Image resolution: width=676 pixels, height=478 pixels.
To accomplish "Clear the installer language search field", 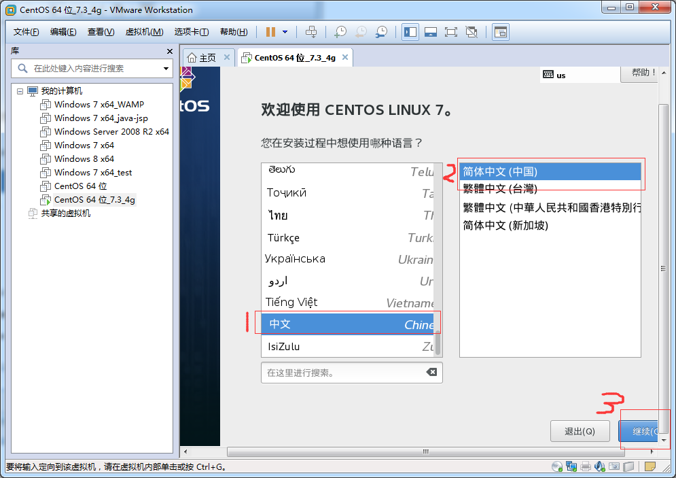I will [x=431, y=372].
